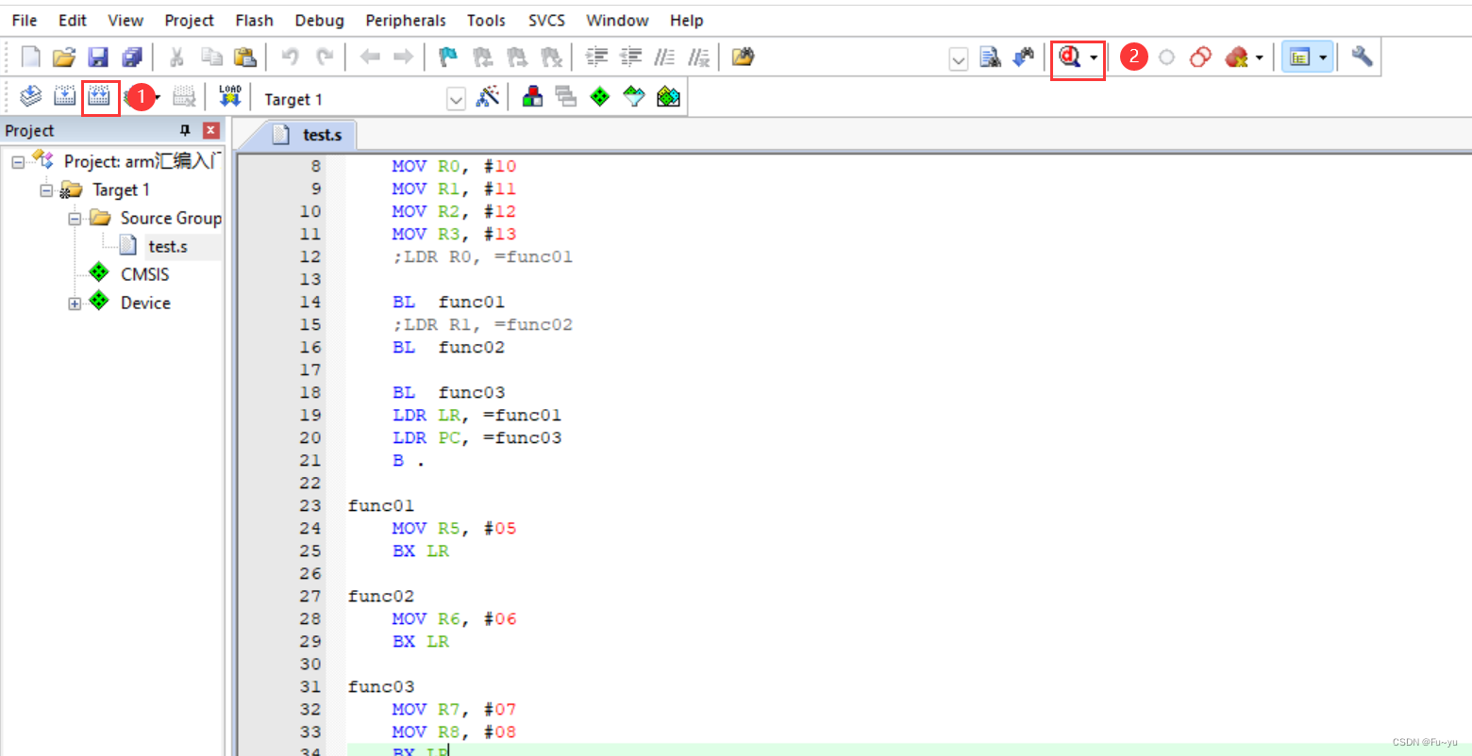Insert or remove a bookmark flag

449,58
